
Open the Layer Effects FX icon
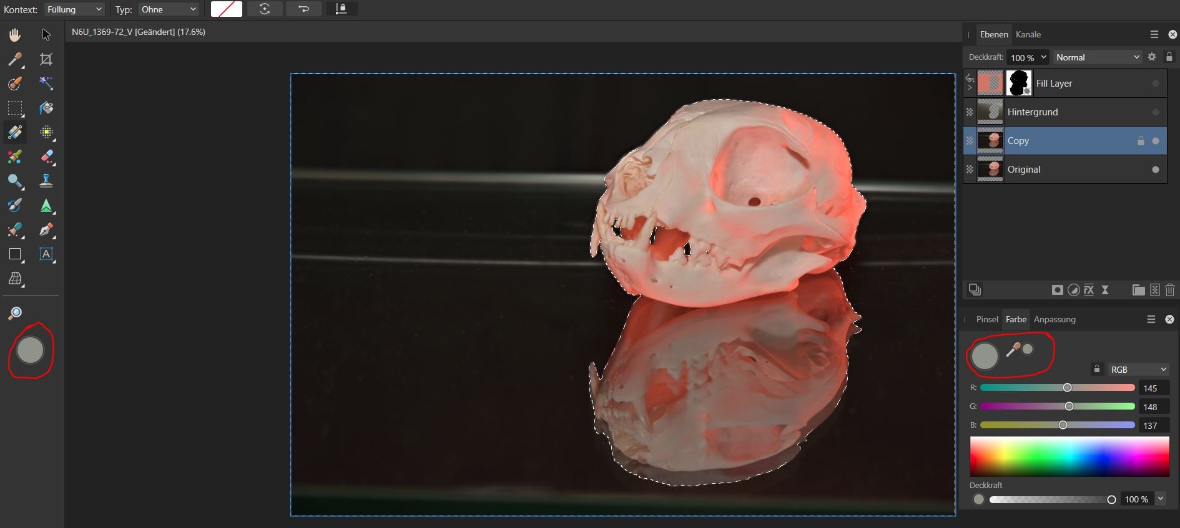click(x=1089, y=290)
